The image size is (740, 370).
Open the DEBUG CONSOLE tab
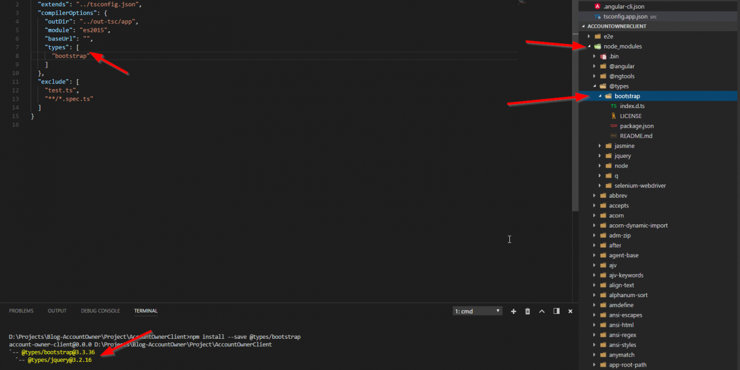[x=101, y=311]
